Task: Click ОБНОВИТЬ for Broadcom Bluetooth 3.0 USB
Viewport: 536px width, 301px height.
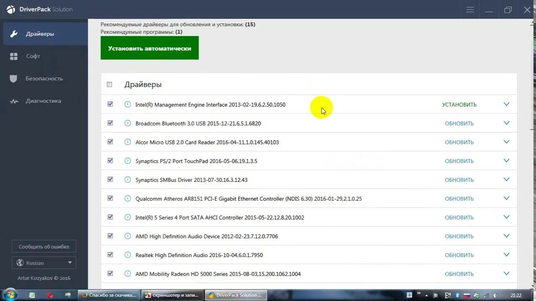Action: click(459, 124)
